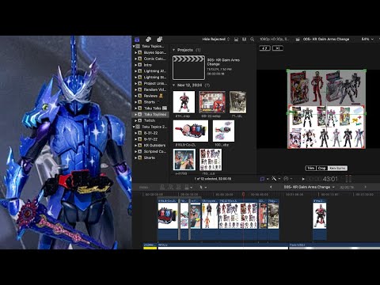Select the first belt clip in timeline

coord(168,219)
